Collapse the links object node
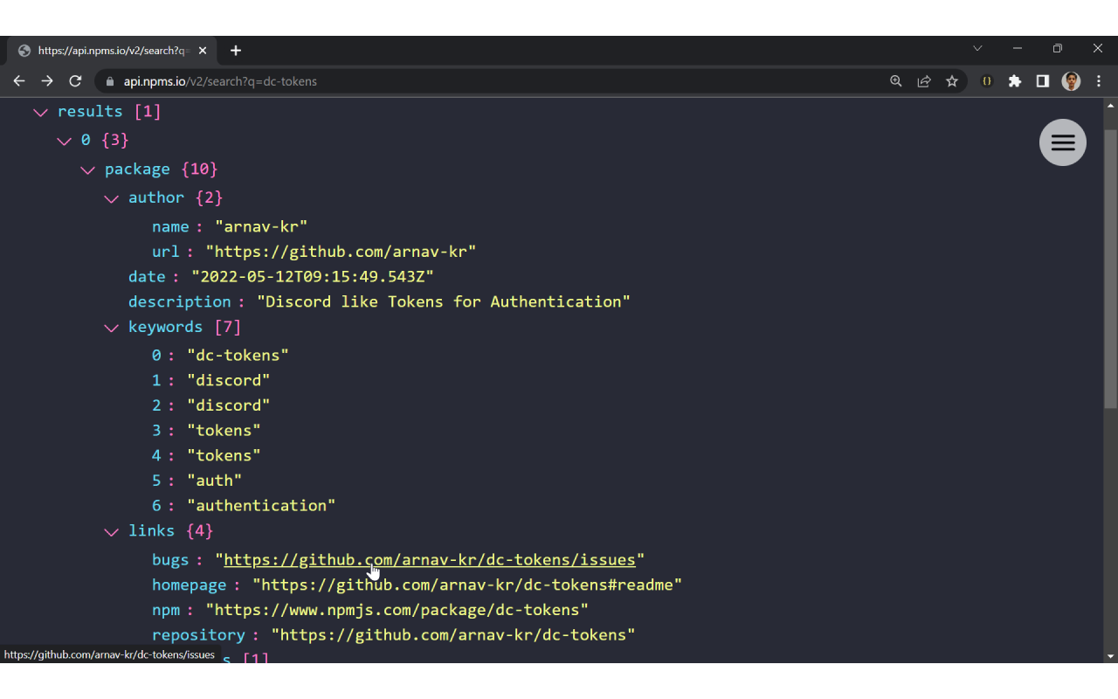 tap(111, 532)
